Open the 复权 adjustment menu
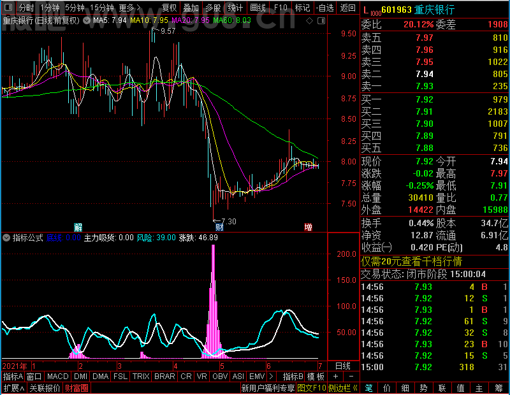 click(x=169, y=8)
